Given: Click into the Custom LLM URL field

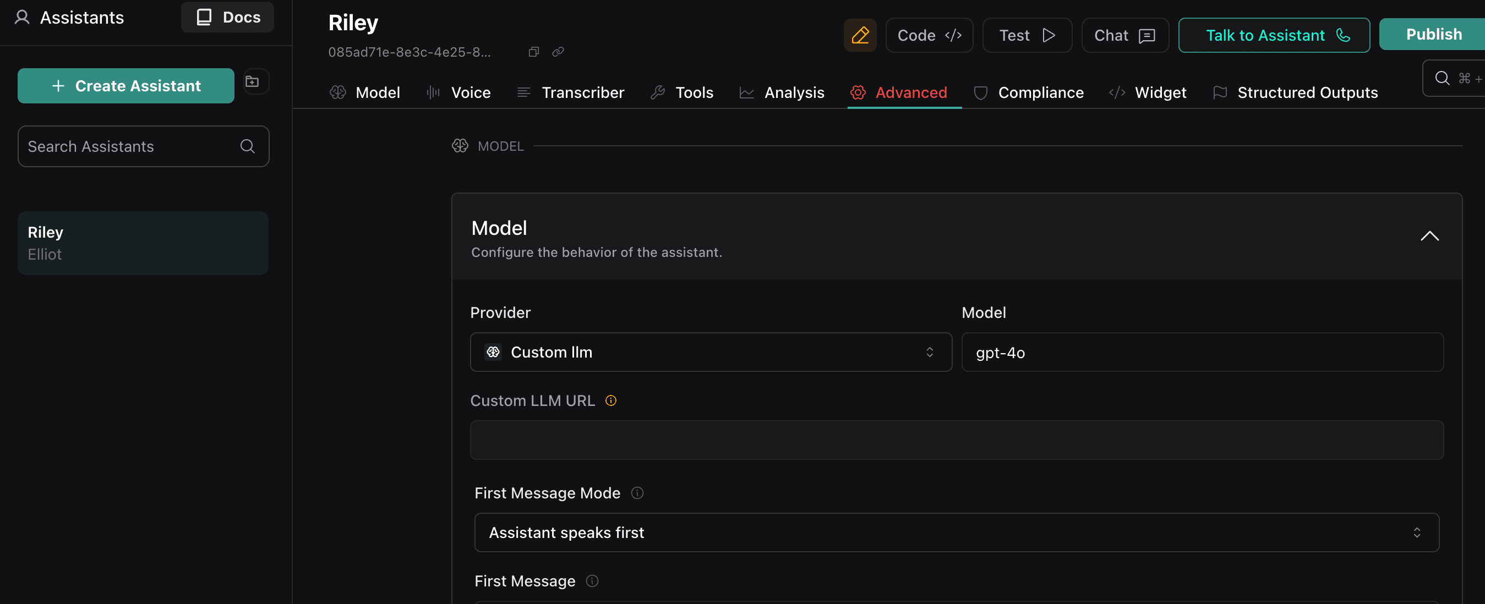Looking at the screenshot, I should (x=956, y=440).
